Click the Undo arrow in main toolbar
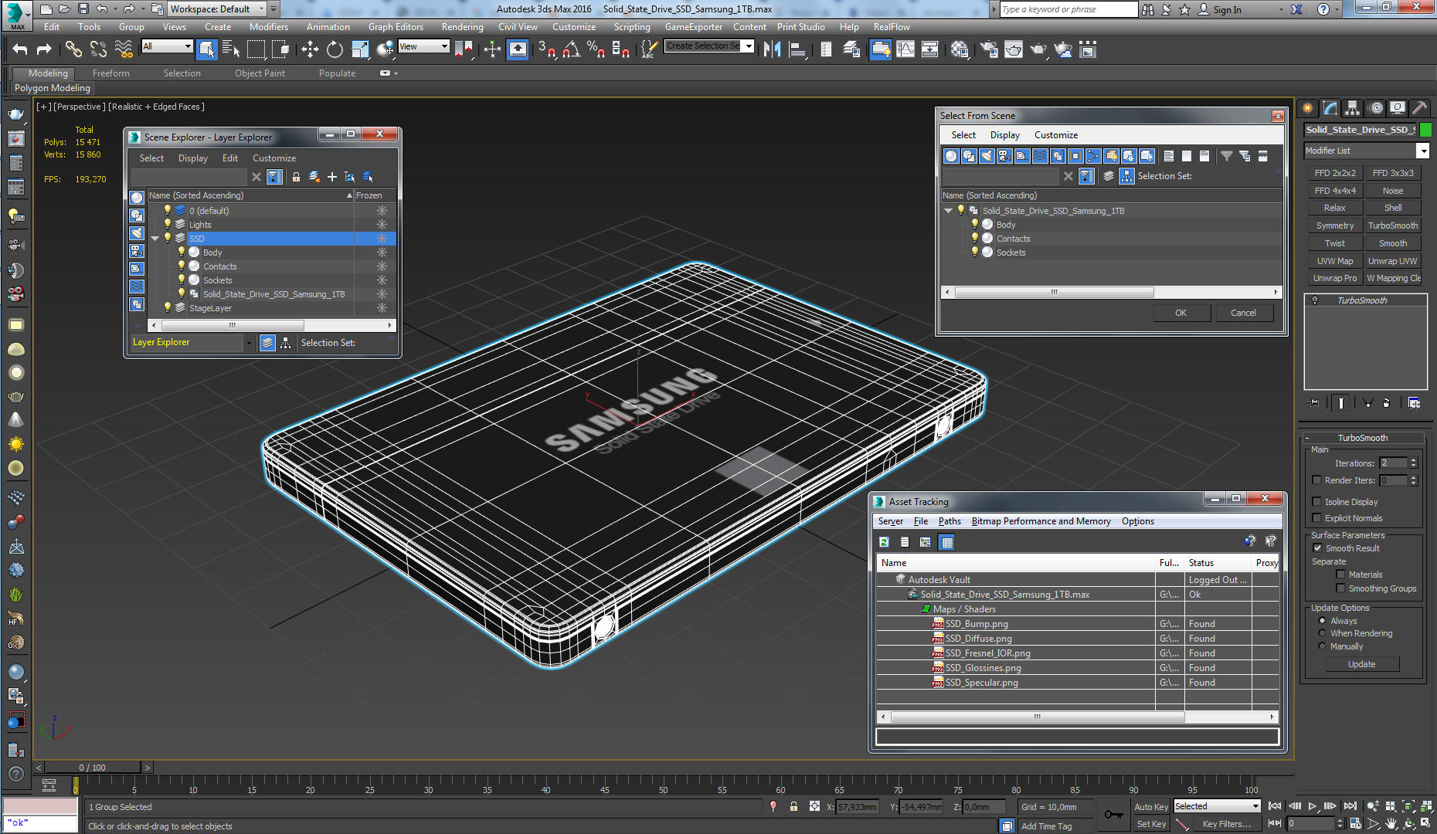This screenshot has height=834, width=1437. [20, 49]
